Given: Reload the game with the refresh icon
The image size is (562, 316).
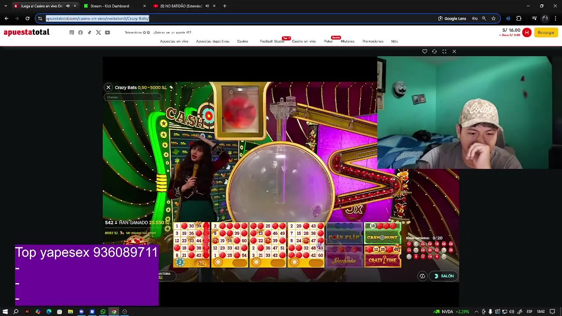Looking at the screenshot, I should (434, 51).
